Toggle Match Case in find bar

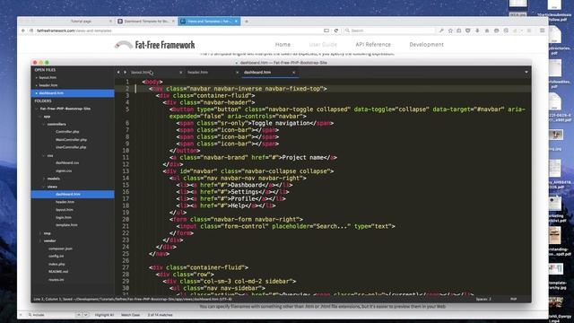[130, 315]
